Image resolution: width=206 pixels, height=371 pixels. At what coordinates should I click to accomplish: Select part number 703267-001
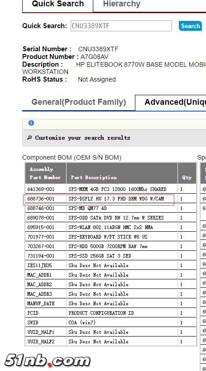coord(41,246)
